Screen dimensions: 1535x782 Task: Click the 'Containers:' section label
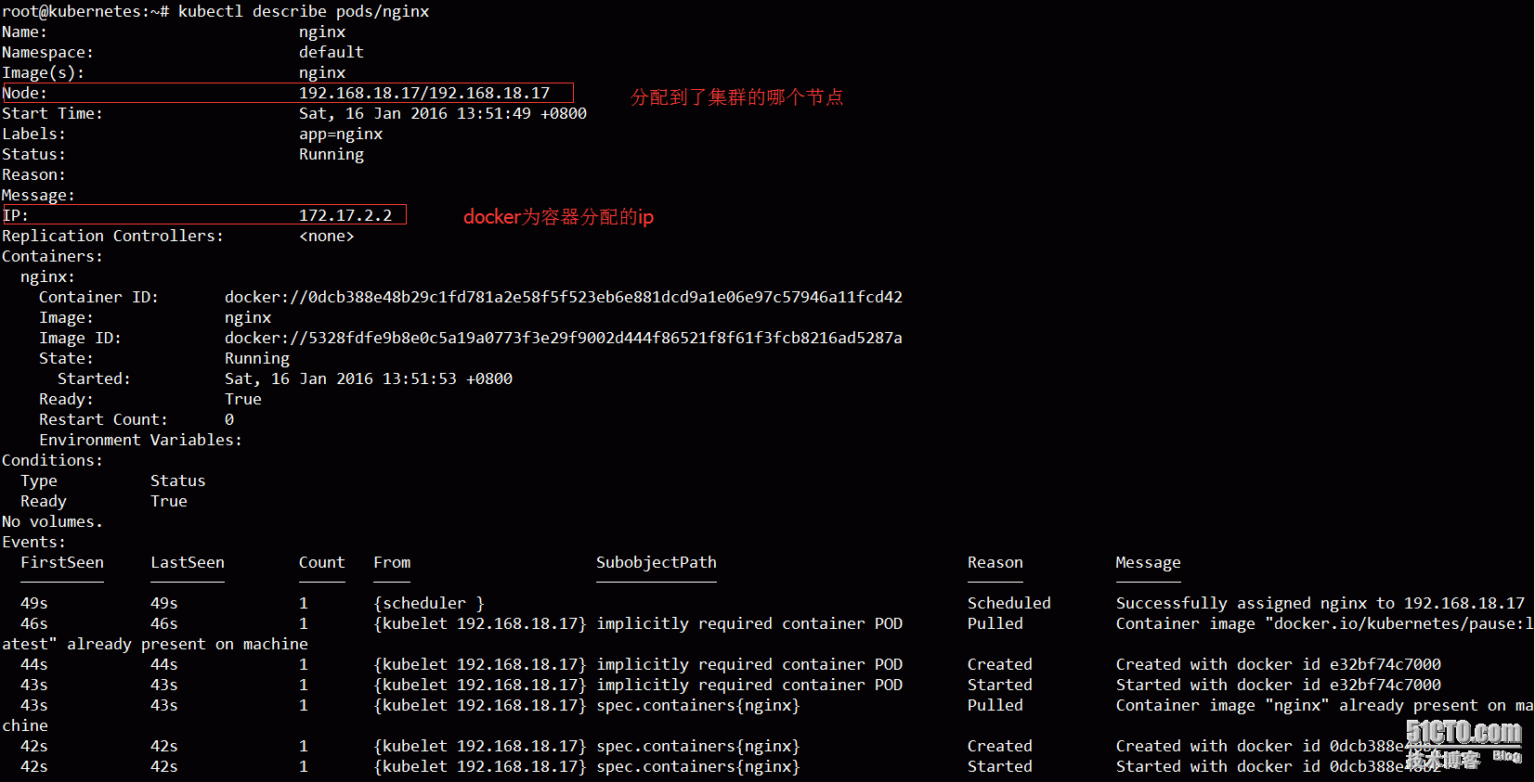52,257
